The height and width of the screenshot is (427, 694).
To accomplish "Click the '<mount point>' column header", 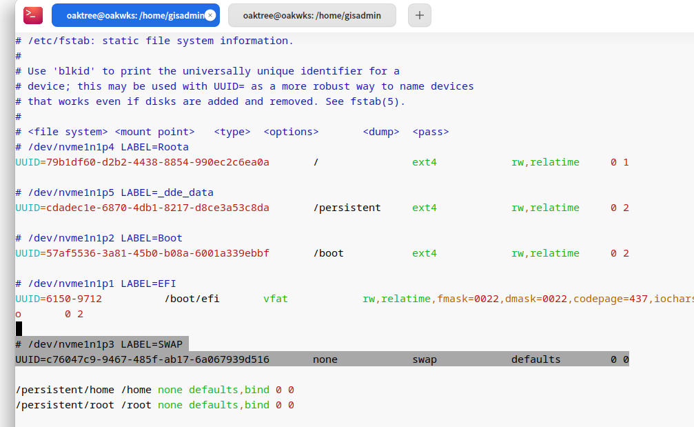I will point(154,132).
